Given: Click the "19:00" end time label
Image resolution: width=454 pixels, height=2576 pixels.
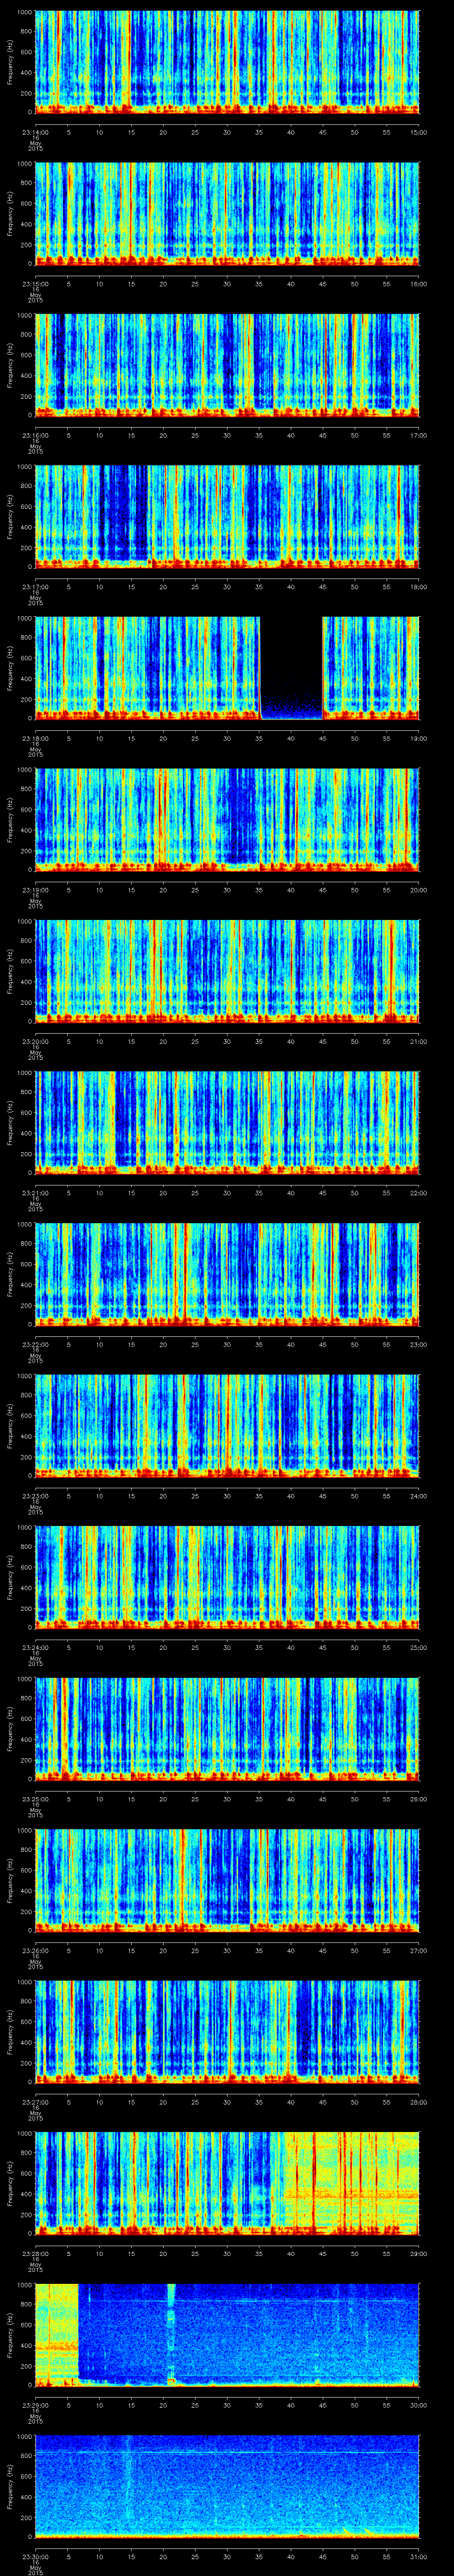Looking at the screenshot, I should 419,738.
